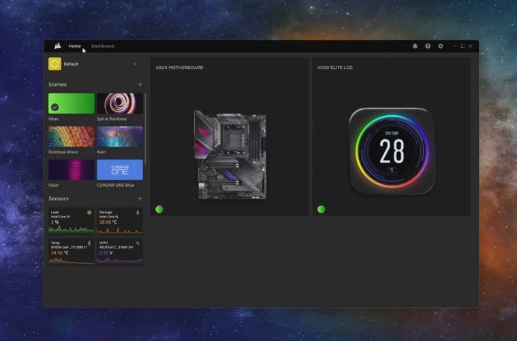Click the 28.00 °C Package reading

coord(108,222)
